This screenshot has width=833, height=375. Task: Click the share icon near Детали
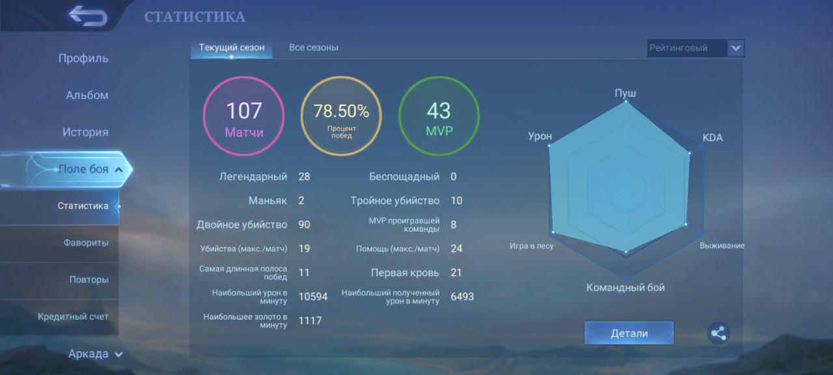pos(718,333)
